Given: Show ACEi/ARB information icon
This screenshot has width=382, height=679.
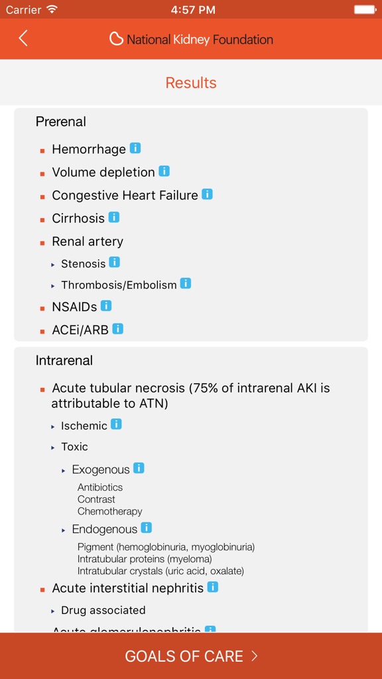Looking at the screenshot, I should click(117, 328).
